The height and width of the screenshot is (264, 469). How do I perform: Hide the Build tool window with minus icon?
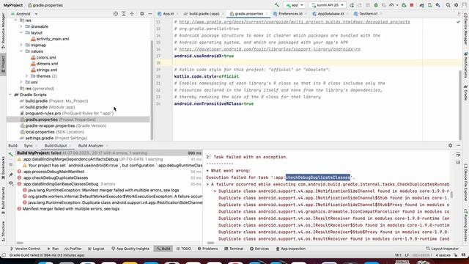tap(458, 145)
